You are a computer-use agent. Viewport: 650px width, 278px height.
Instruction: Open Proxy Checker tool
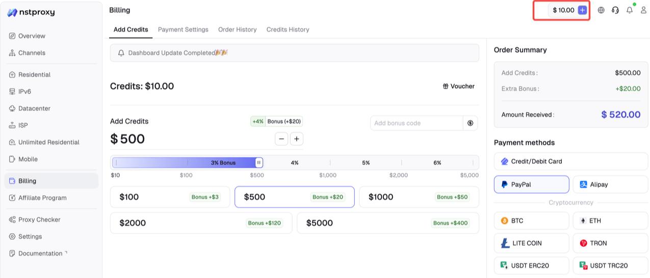point(39,219)
